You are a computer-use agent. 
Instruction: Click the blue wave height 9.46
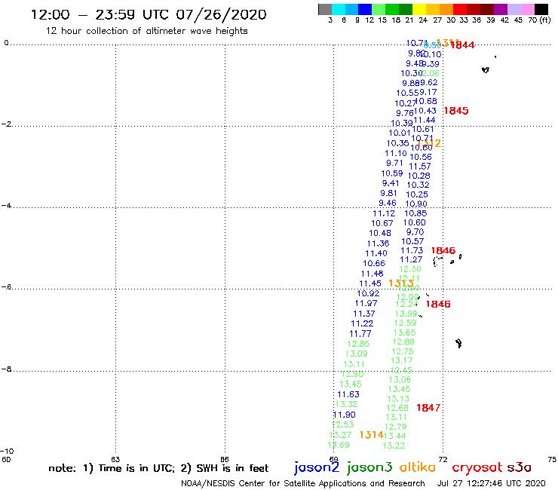[x=388, y=204]
